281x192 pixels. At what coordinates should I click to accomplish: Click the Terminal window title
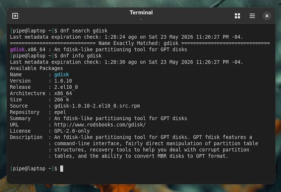[x=141, y=13]
